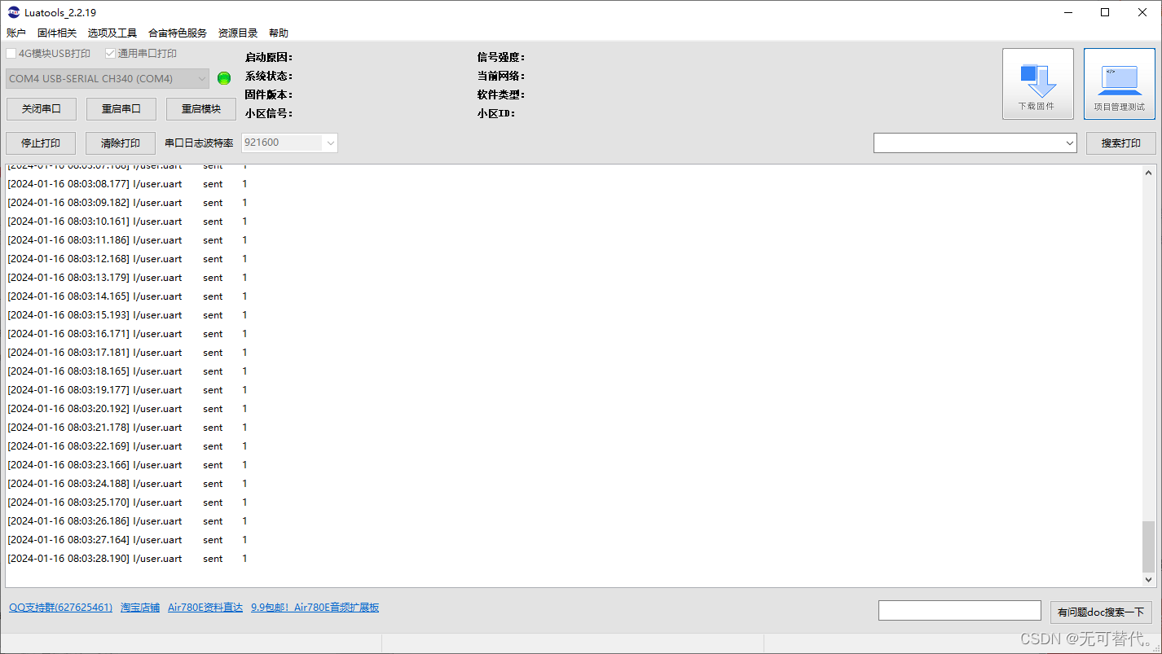Click the 系统状态 label
The image size is (1162, 654).
pos(269,76)
